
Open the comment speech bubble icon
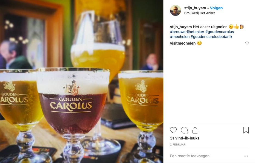pos(184,130)
